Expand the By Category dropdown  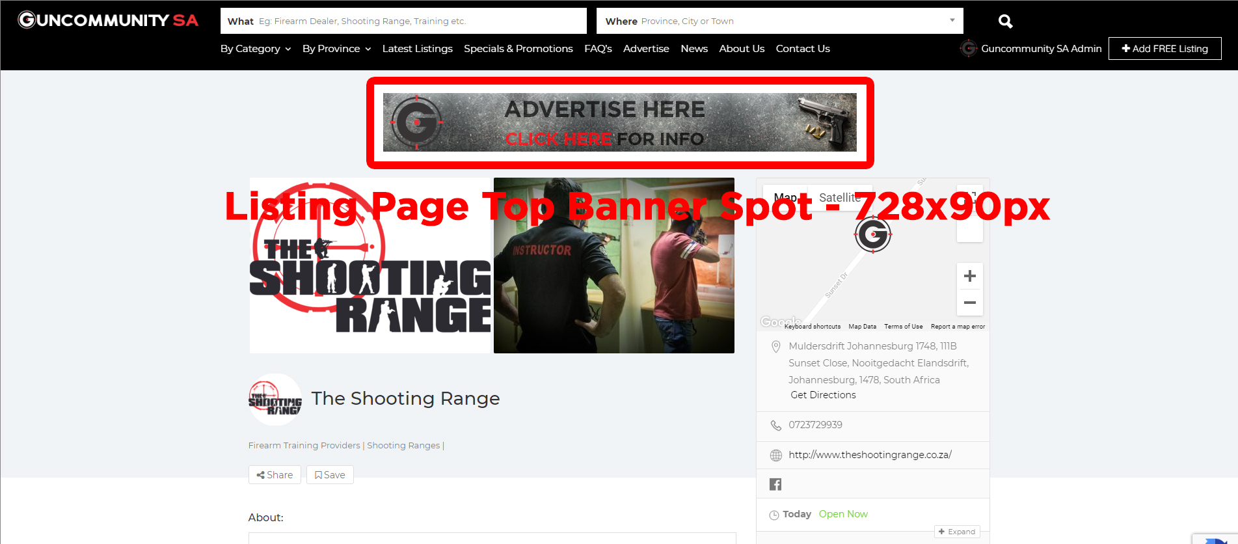[x=256, y=49]
